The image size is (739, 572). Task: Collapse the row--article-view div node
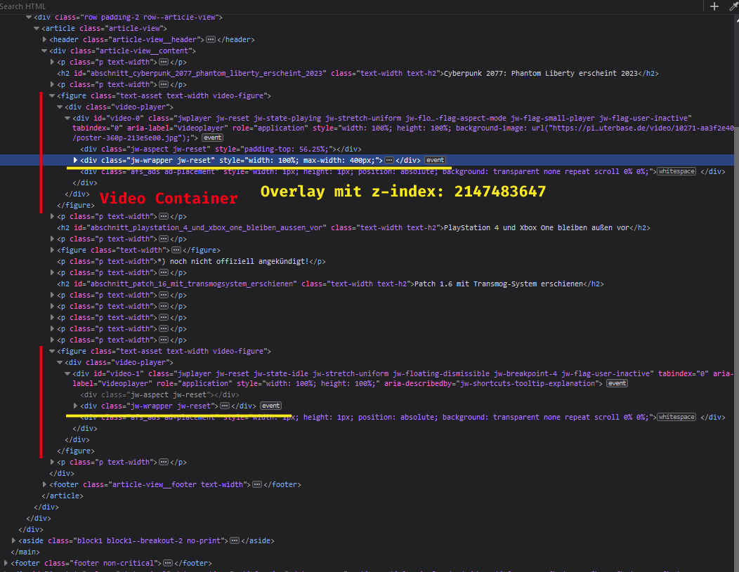coord(29,17)
